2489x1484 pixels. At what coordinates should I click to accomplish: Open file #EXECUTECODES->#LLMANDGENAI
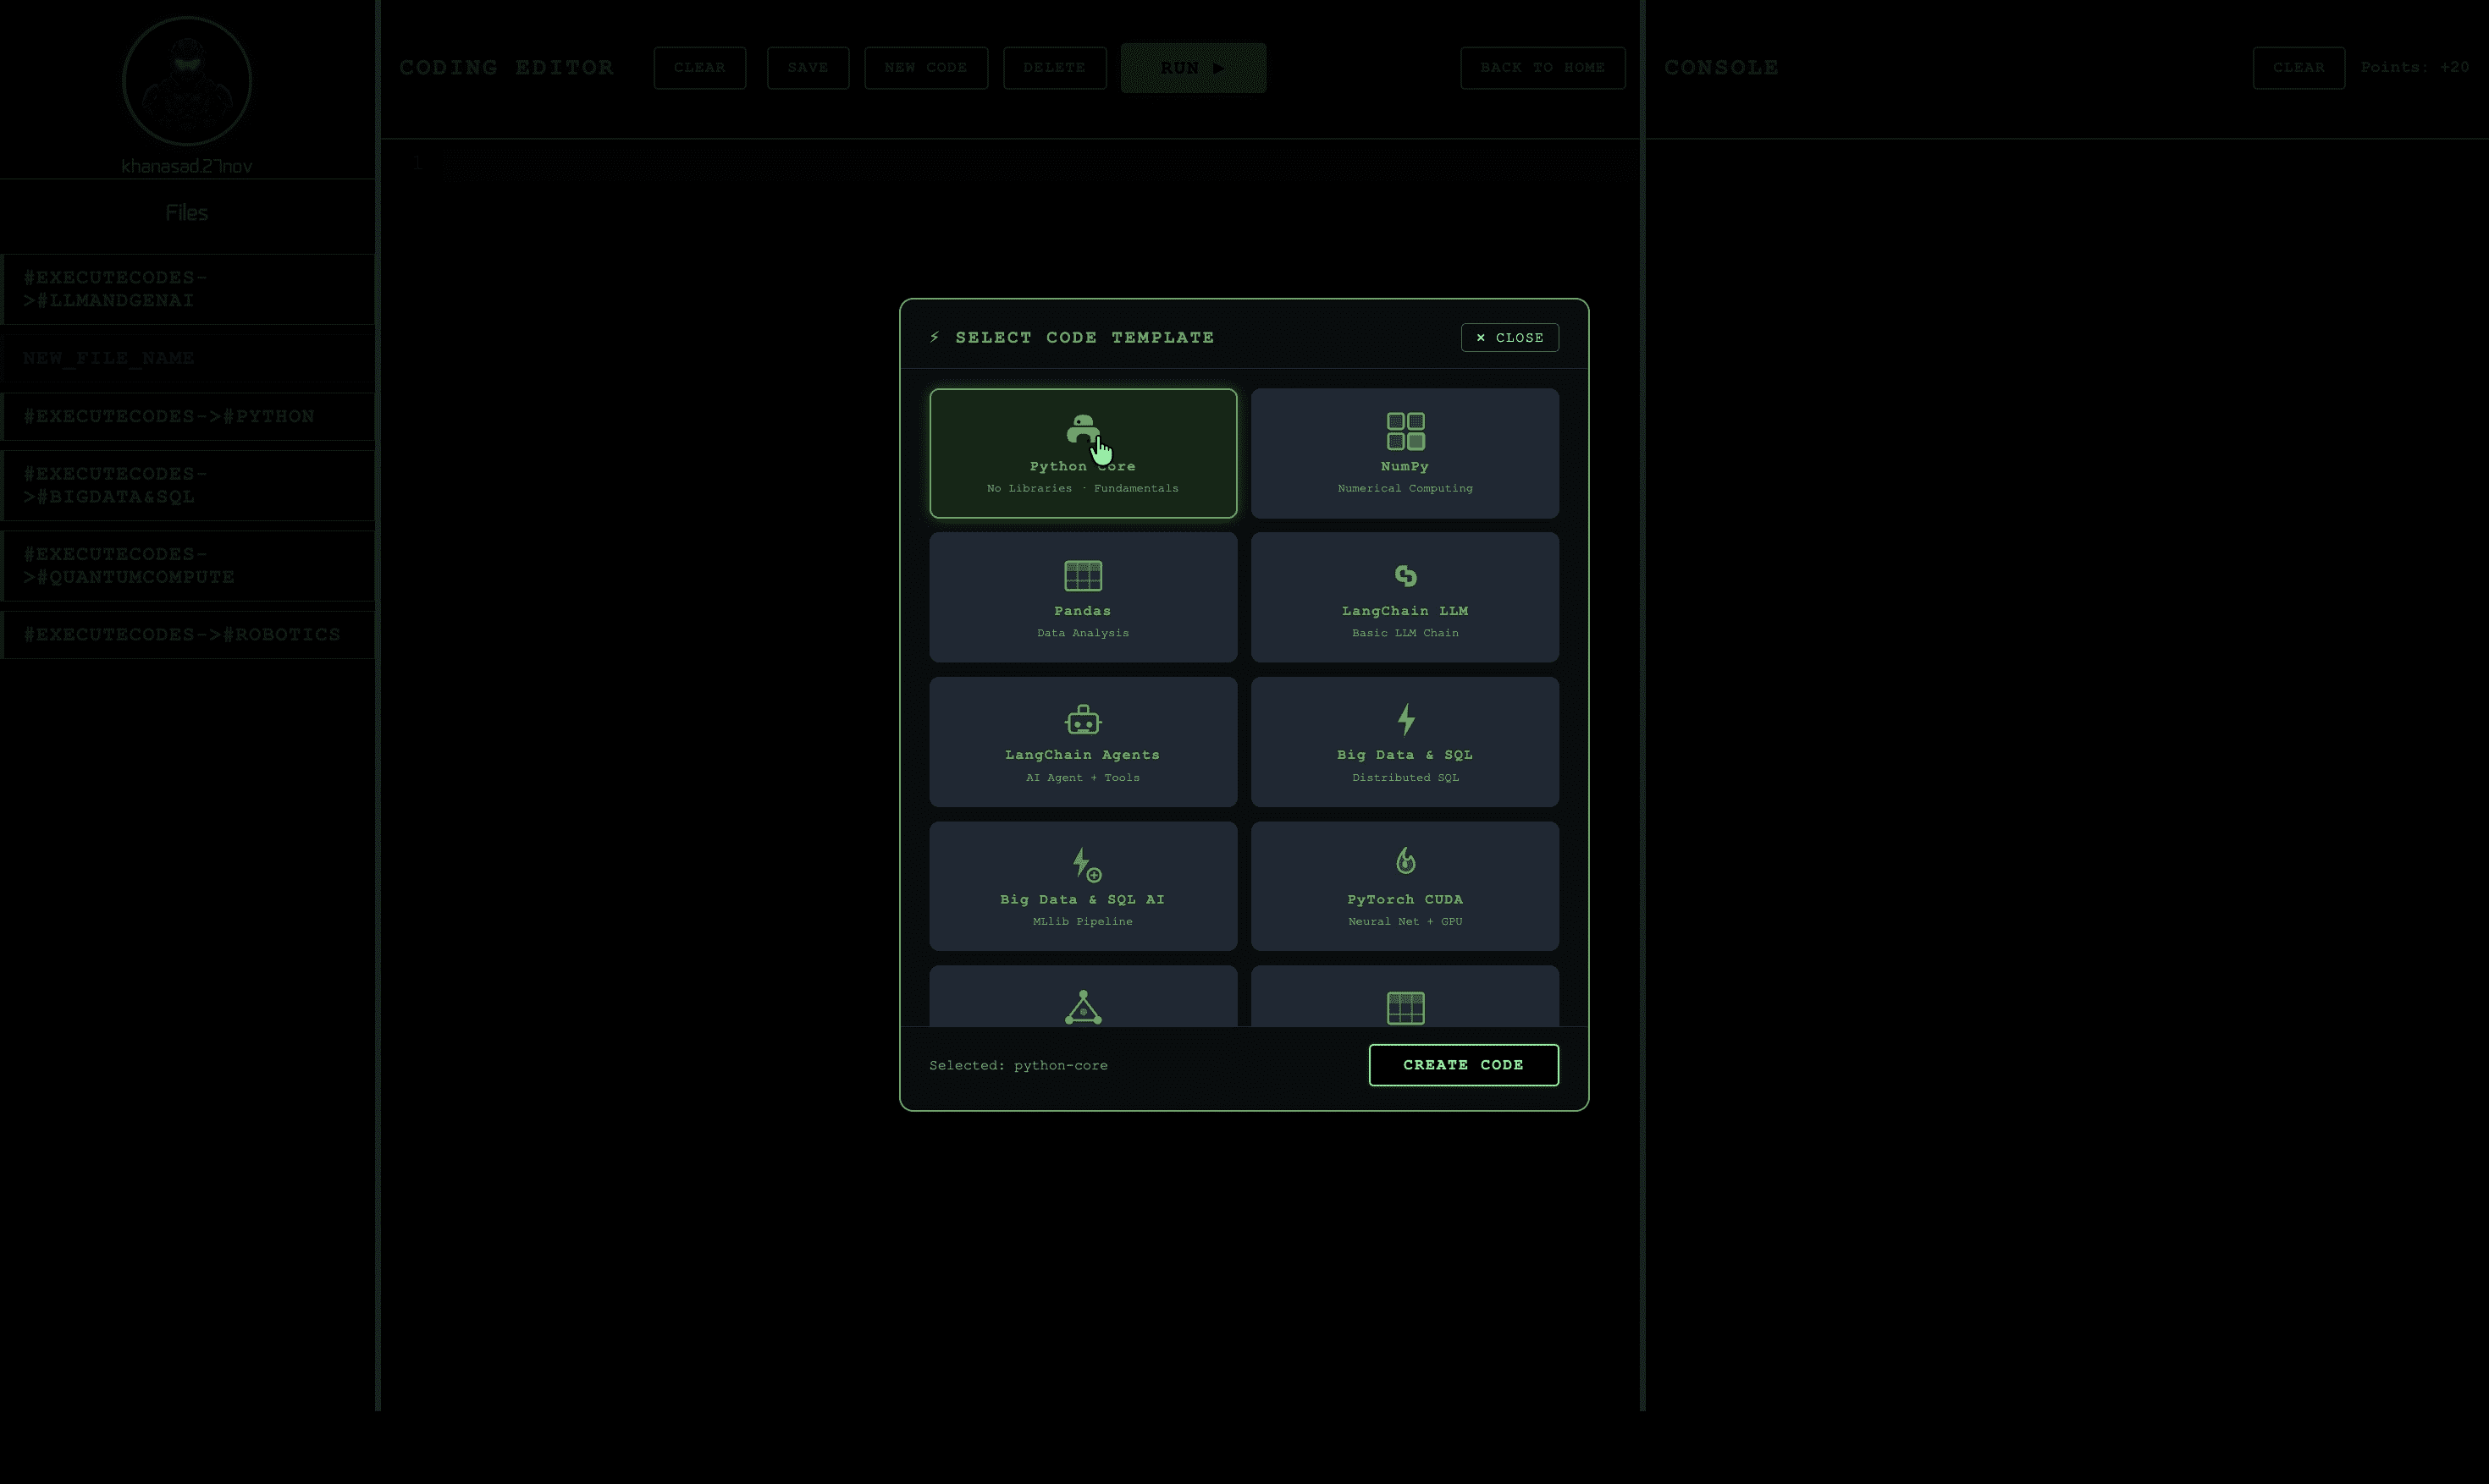click(x=188, y=289)
